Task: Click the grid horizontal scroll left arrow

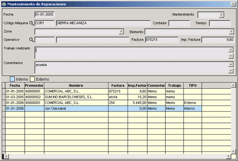Action: point(6,156)
